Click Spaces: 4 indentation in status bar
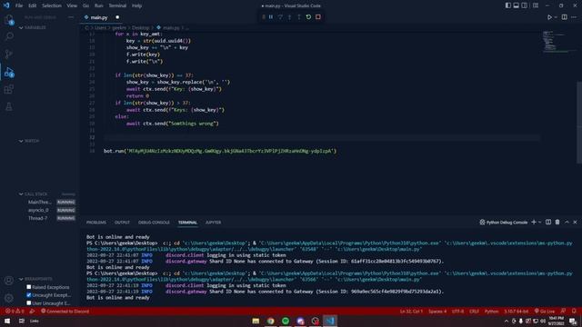The image size is (582, 327). (x=437, y=311)
